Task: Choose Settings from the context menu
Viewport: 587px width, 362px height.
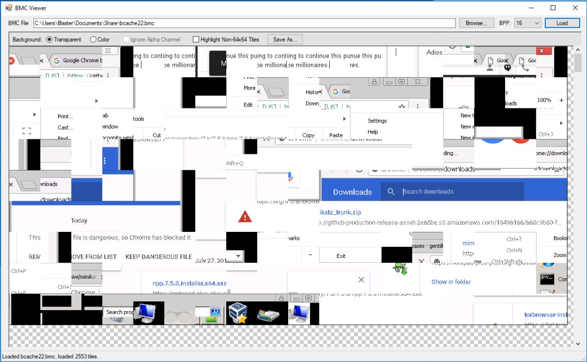Action: (377, 120)
